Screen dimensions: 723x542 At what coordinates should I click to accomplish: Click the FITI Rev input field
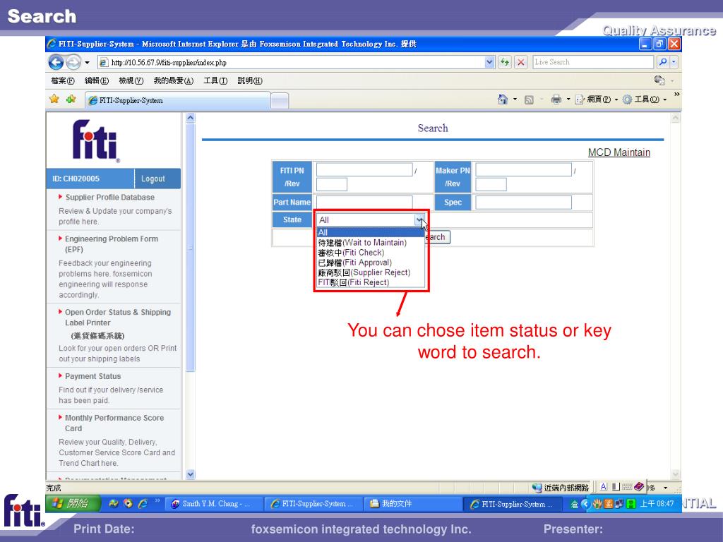[x=332, y=185]
